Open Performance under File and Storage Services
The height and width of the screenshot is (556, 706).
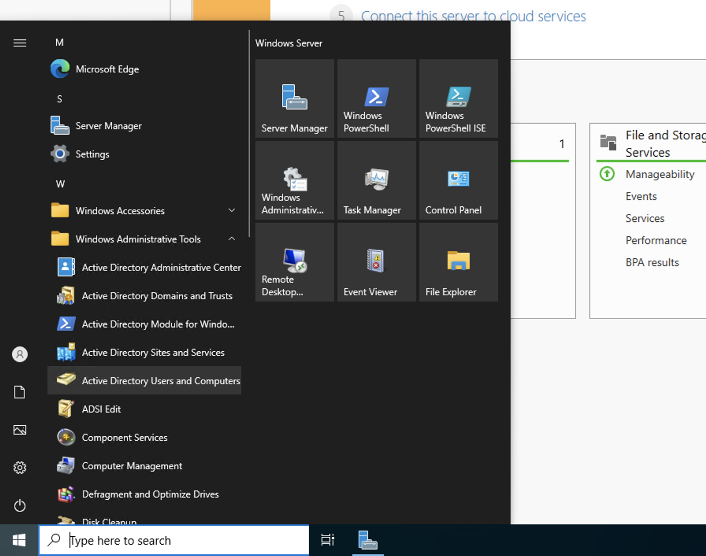click(656, 240)
